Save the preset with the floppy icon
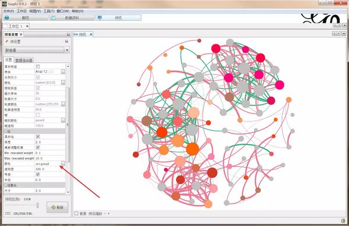The image size is (349, 226). point(66,41)
